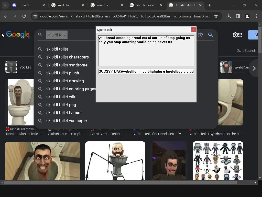The height and width of the screenshot is (197, 262).
Task: Reload the current page
Action: coord(24,16)
